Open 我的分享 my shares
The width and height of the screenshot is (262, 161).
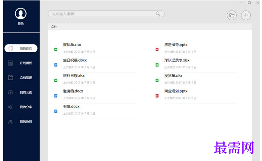26,107
